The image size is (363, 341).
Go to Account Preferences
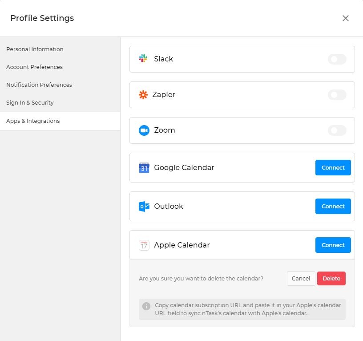34,67
